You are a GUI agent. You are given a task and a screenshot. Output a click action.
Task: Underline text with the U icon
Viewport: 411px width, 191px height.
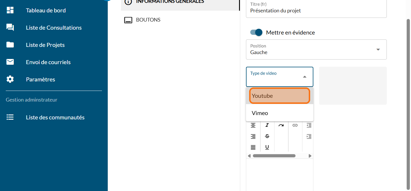(267, 147)
